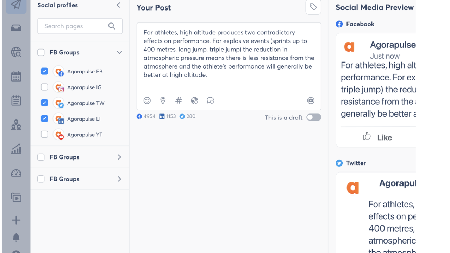Check the Agorapulse YT profile checkbox
450x253 pixels.
tap(44, 135)
